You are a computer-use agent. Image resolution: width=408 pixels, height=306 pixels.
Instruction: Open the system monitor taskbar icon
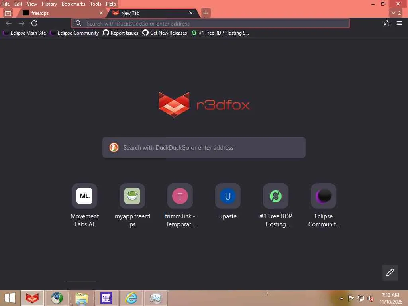click(x=156, y=298)
